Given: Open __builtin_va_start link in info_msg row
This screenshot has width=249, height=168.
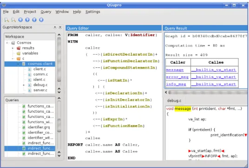Looking at the screenshot, I should coord(214,84).
